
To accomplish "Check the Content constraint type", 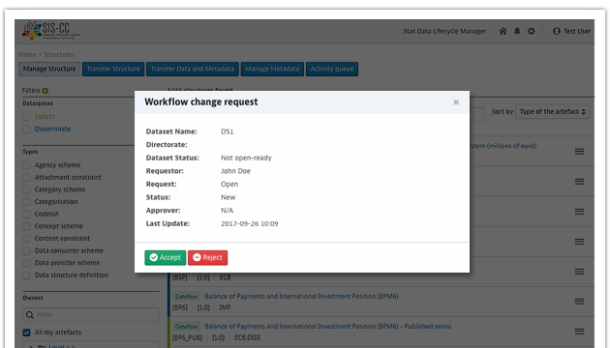I will click(x=26, y=239).
